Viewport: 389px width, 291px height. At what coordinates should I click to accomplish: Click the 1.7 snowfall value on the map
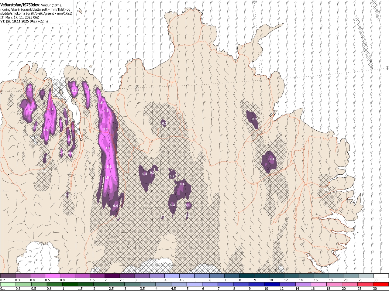click(x=51, y=110)
